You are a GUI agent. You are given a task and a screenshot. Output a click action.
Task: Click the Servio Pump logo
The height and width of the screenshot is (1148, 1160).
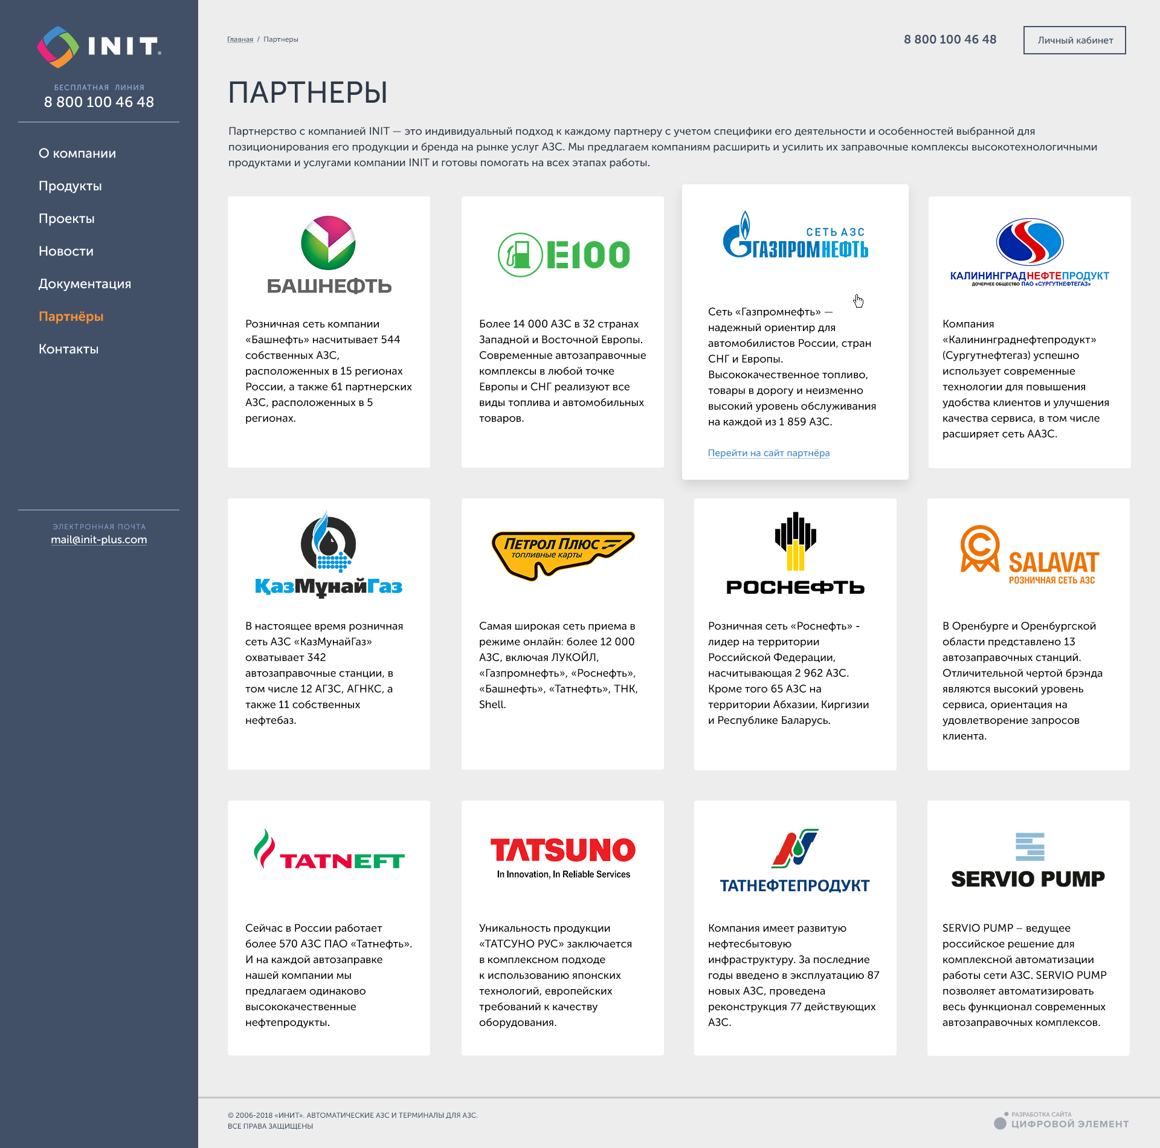click(1028, 861)
